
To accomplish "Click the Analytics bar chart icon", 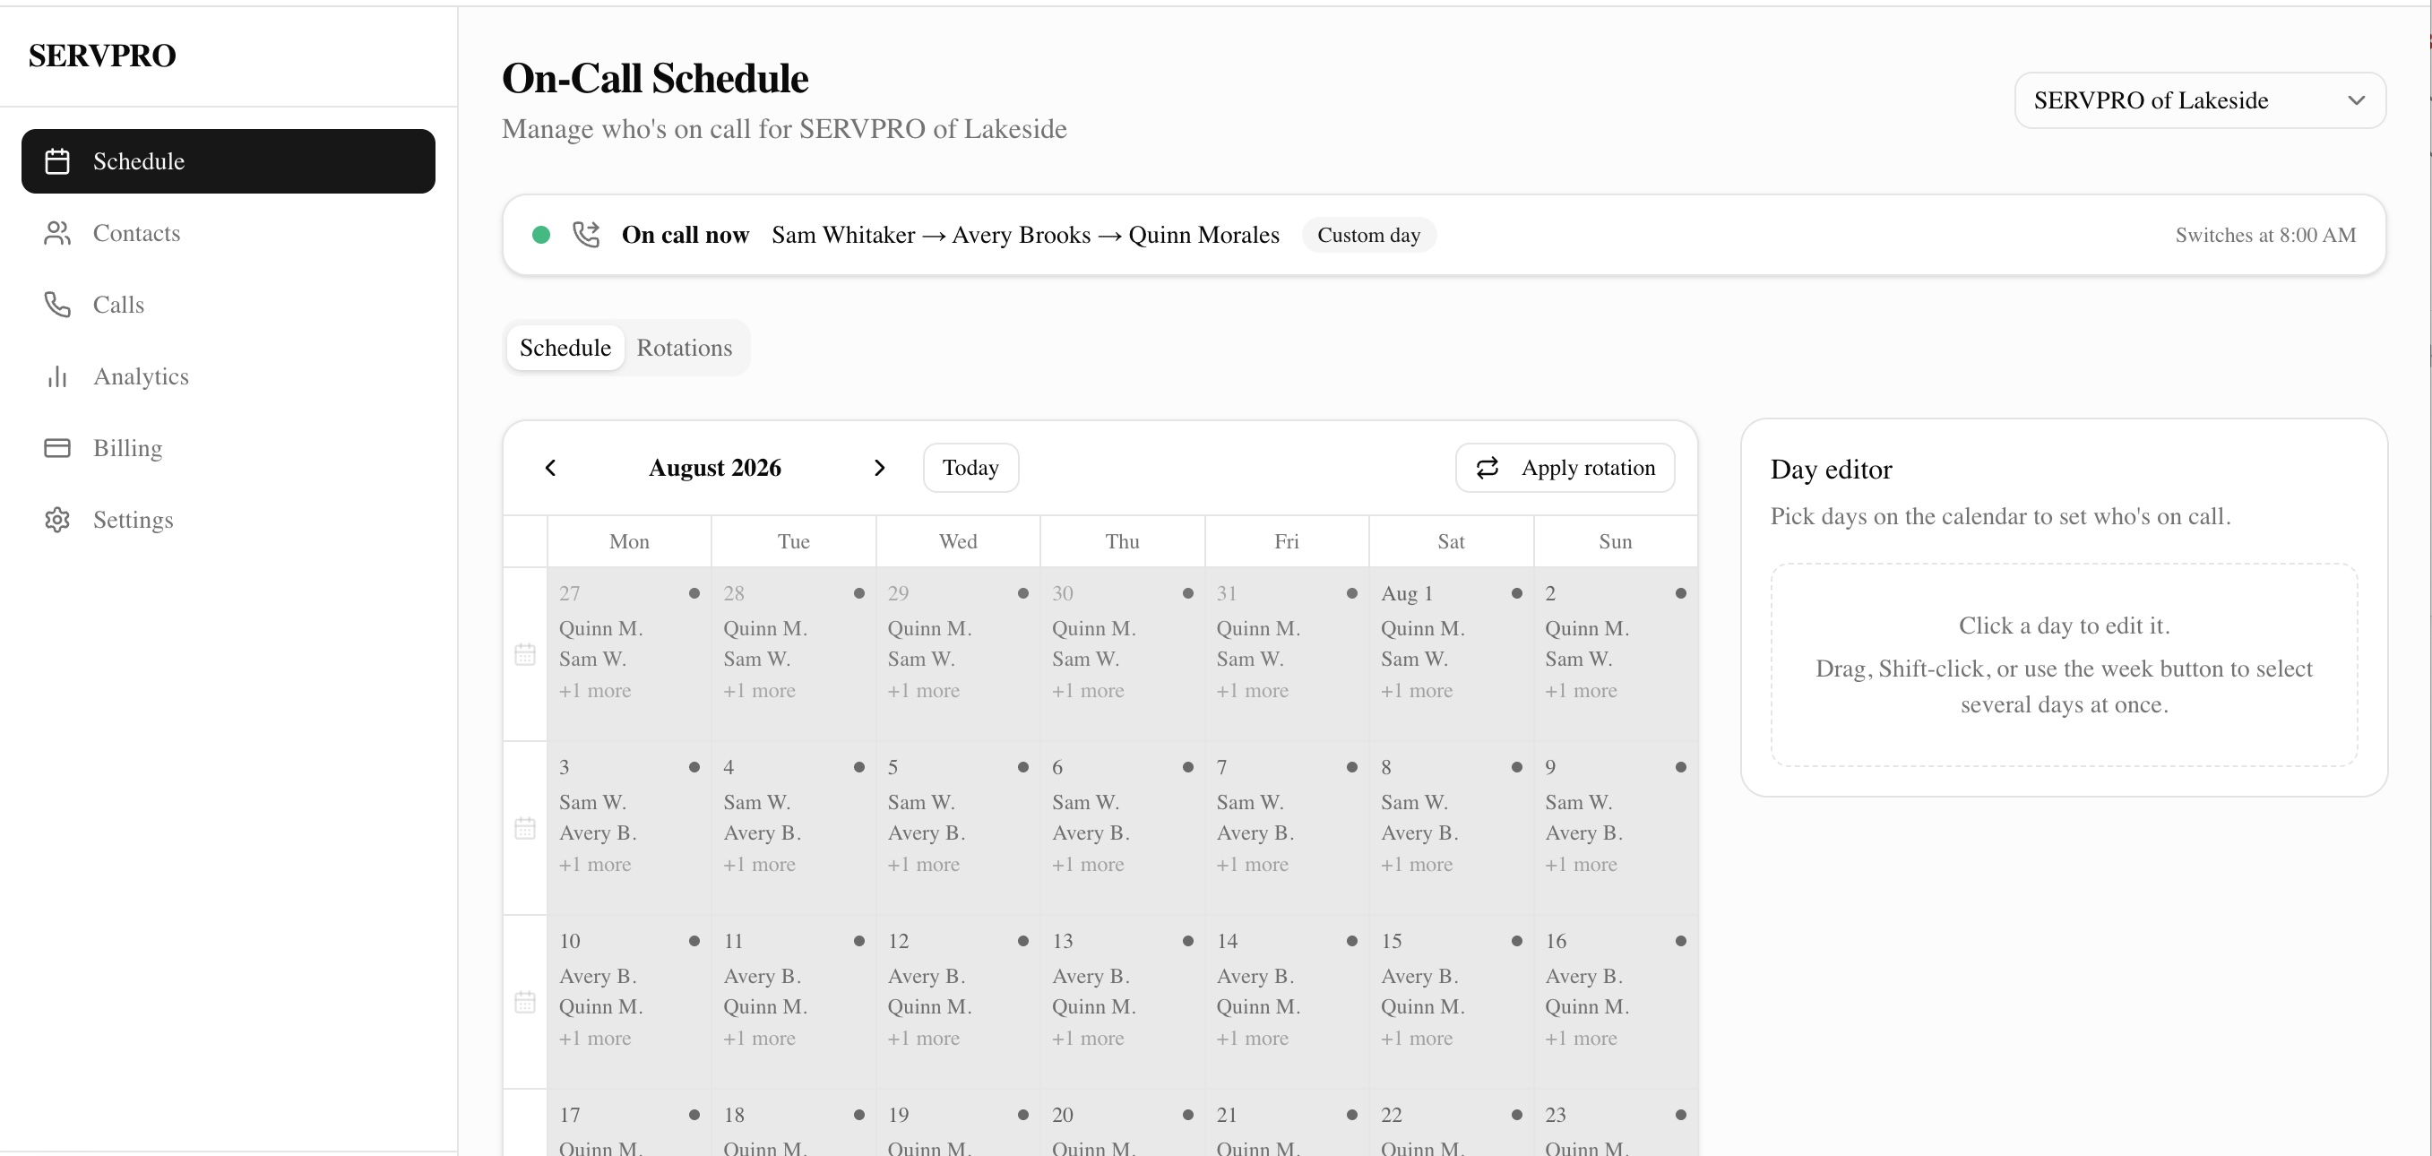I will tap(57, 377).
